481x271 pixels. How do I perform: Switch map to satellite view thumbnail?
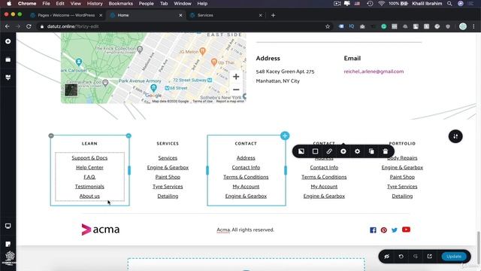pos(71,90)
